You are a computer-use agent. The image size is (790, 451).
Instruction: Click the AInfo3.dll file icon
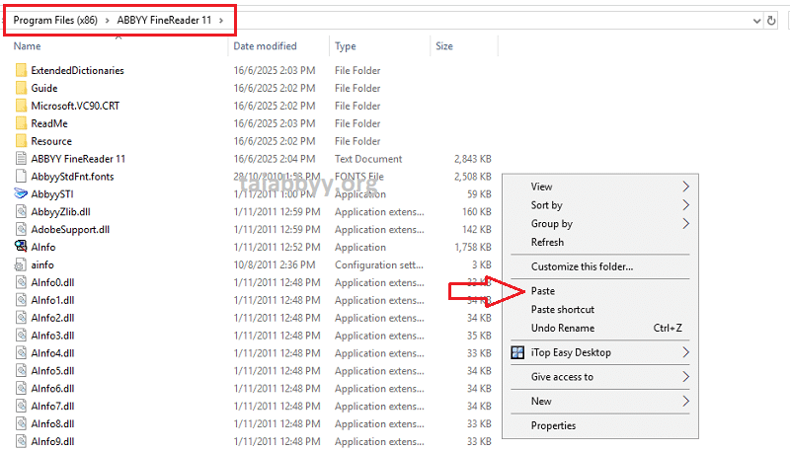click(21, 336)
